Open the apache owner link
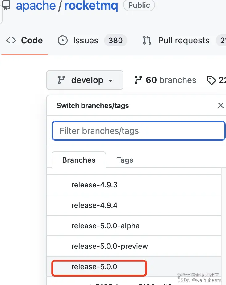The image size is (226, 285). click(x=36, y=6)
